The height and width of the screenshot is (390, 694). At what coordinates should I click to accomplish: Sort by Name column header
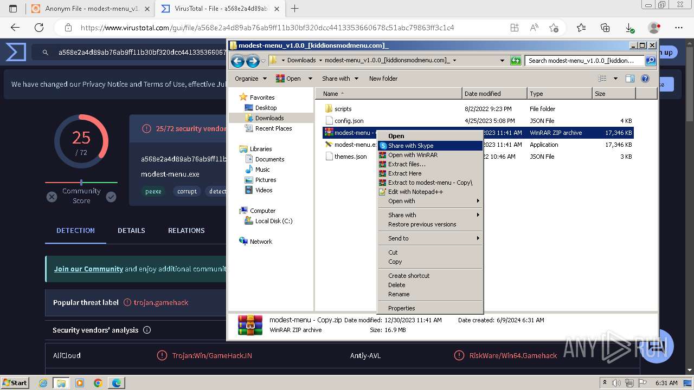click(388, 94)
